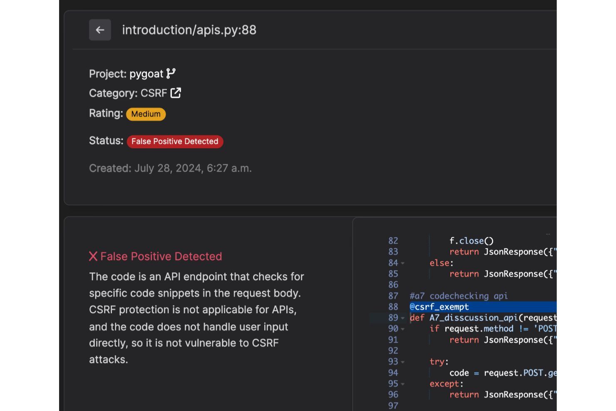Collapse the else block at line 84

403,263
